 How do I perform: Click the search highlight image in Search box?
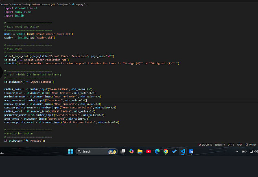click(x=112, y=151)
